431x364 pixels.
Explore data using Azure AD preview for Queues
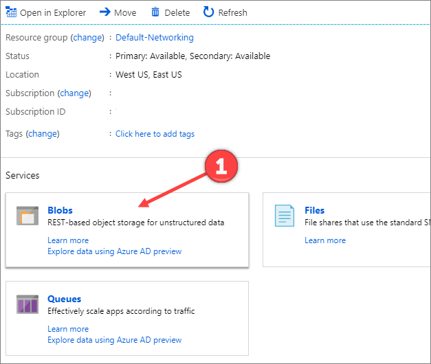point(115,340)
